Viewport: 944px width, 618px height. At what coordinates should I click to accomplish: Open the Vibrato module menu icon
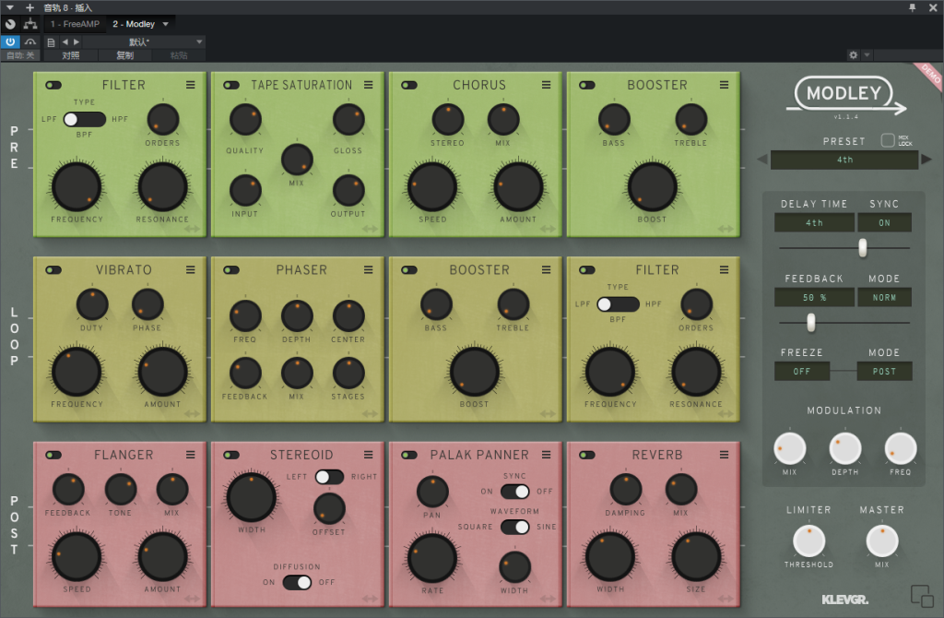[190, 270]
